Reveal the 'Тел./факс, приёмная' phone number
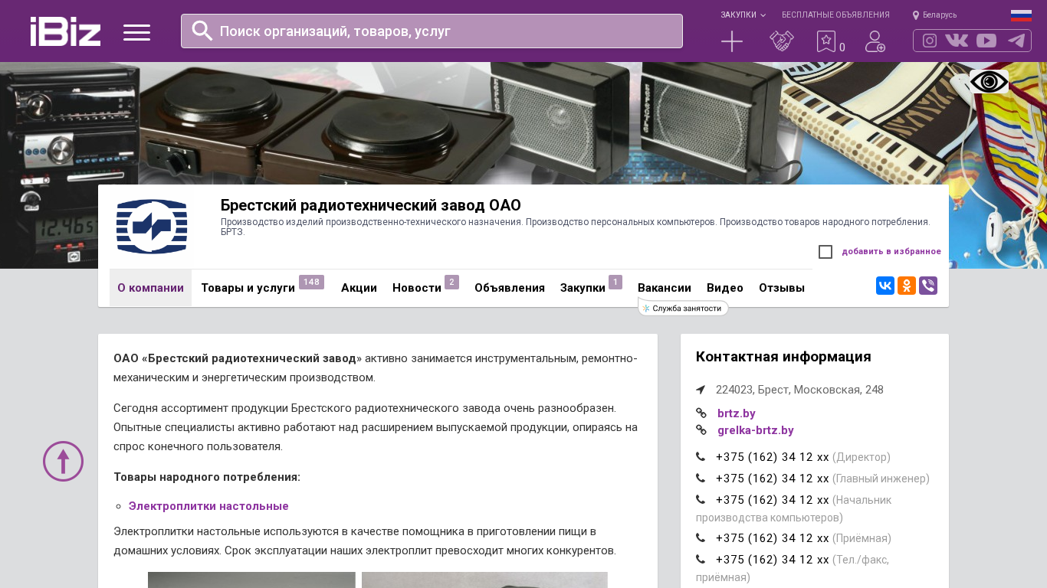Image resolution: width=1047 pixels, height=588 pixels. [773, 560]
